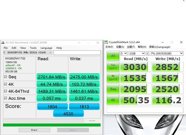This screenshot has width=186, height=135.
Task: Click the 0.037 ms access time
Action: [84, 98]
